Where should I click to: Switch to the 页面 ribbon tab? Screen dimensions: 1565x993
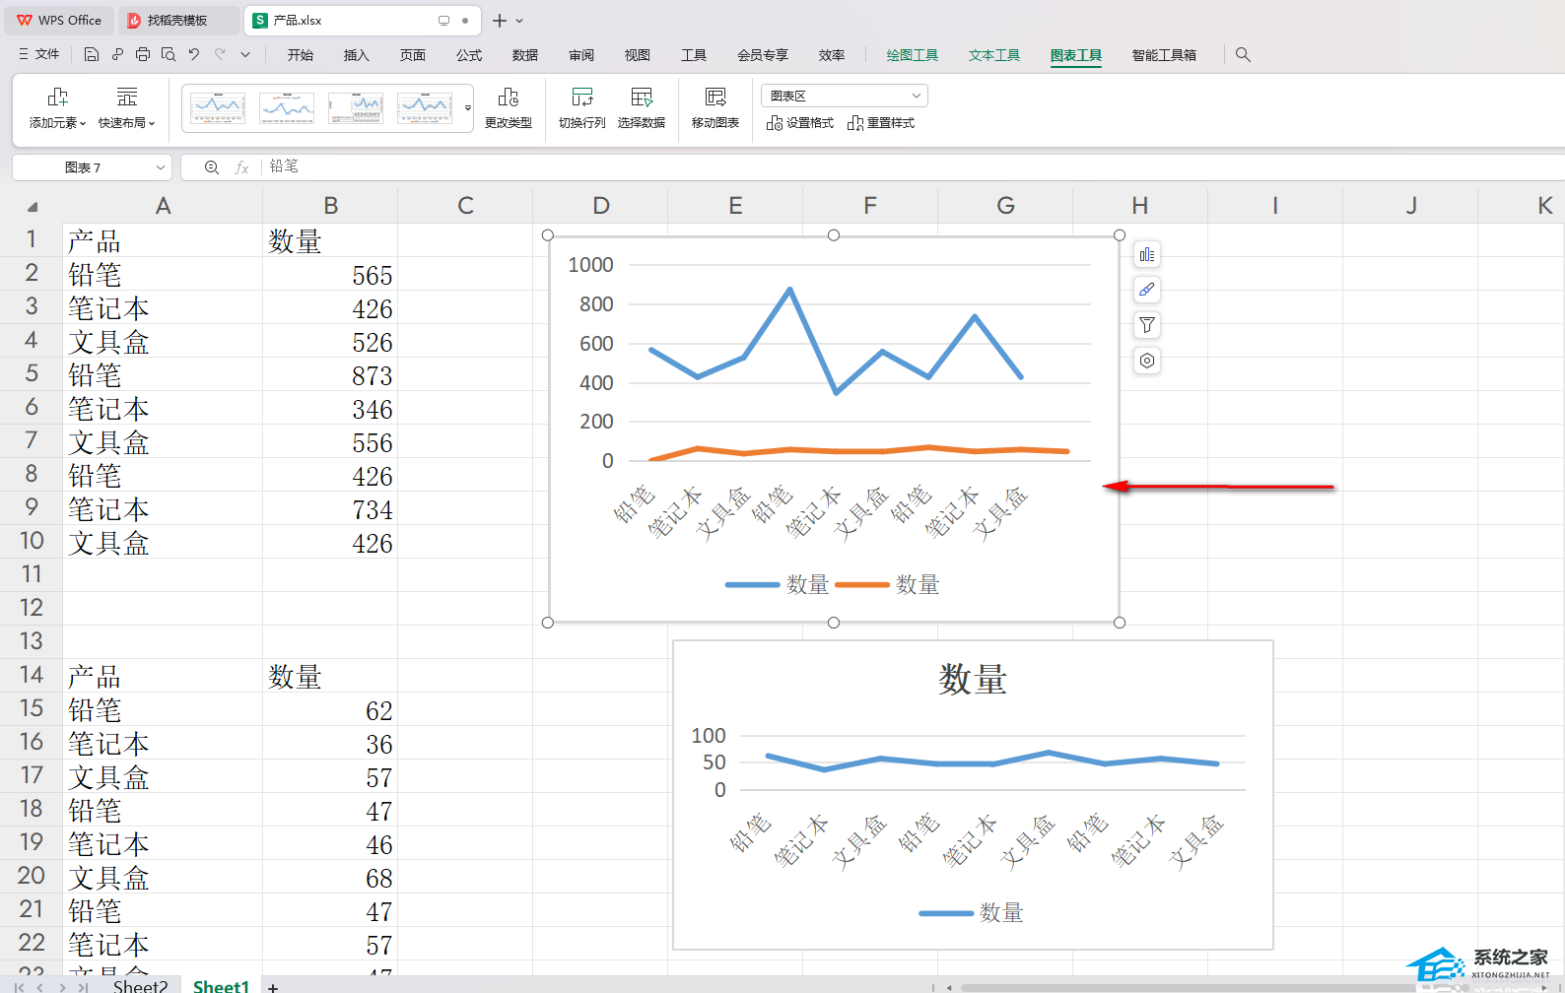(413, 55)
